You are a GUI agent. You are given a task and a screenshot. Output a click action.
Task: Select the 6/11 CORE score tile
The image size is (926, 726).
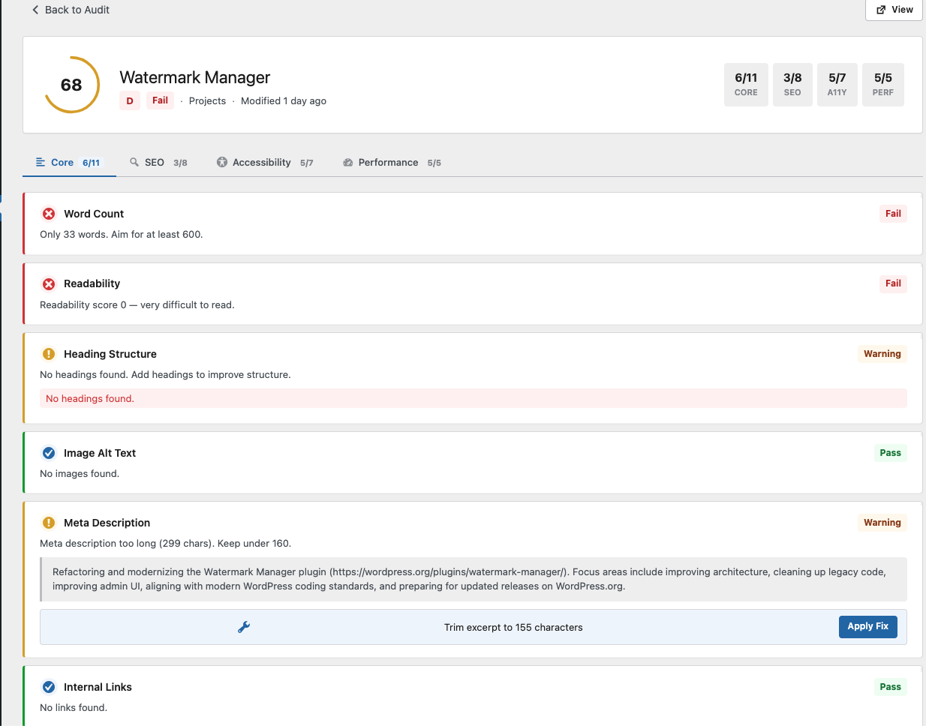click(746, 85)
